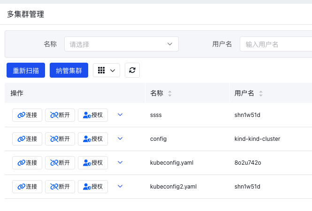Click the 多集群管理 page title
The height and width of the screenshot is (211, 312).
tap(25, 14)
